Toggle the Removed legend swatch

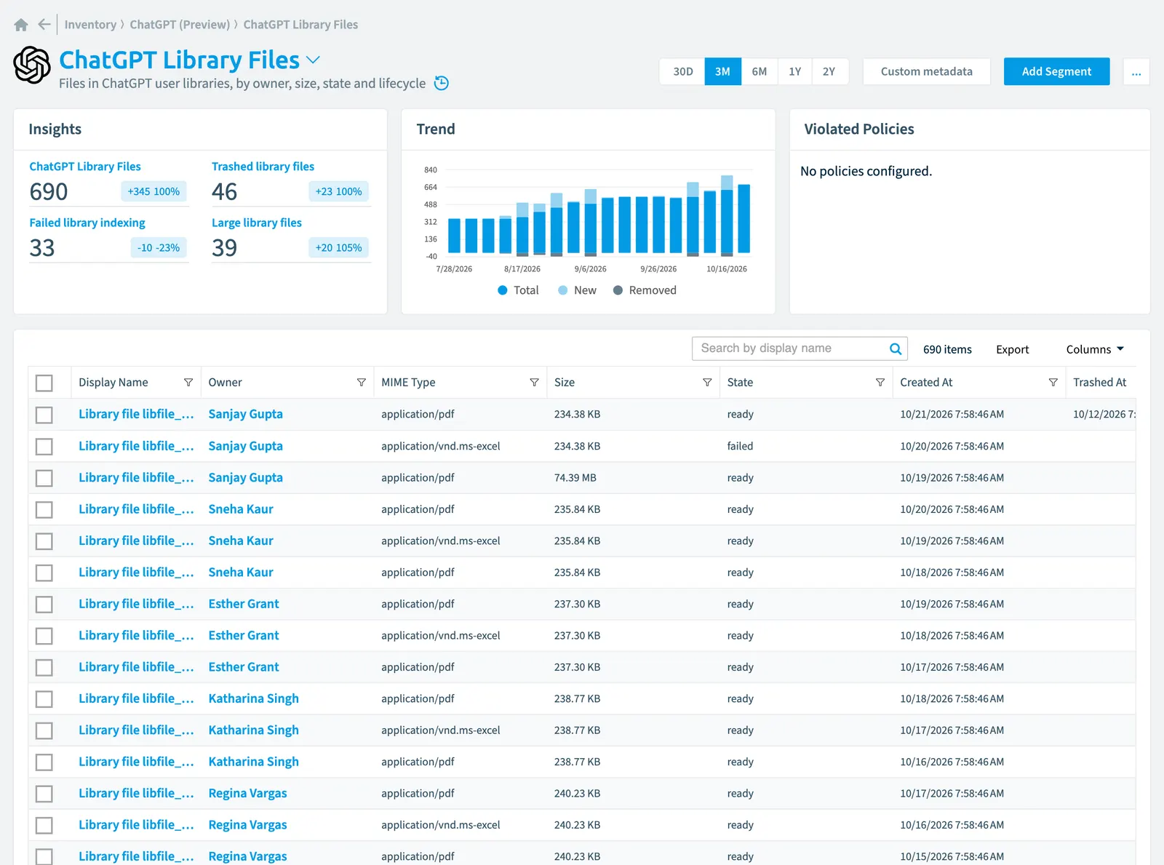[618, 290]
